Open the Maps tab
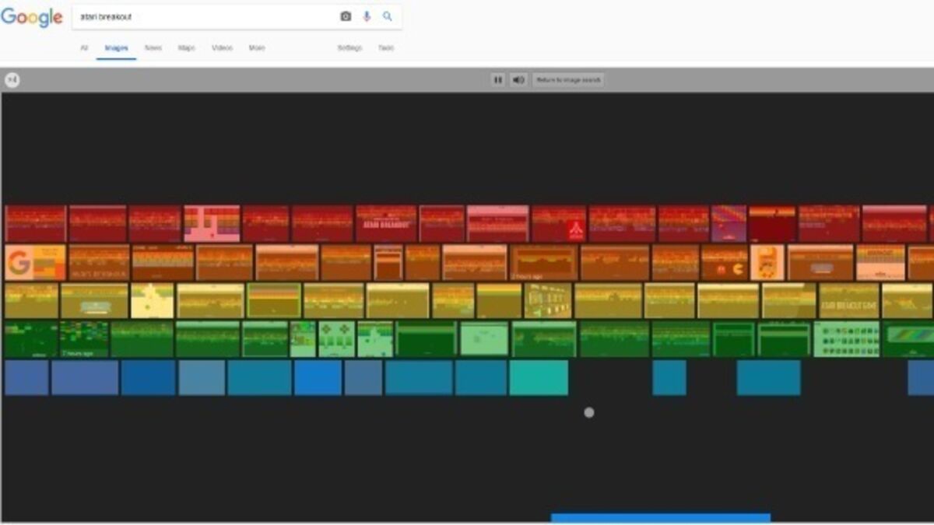This screenshot has width=934, height=525. click(x=187, y=48)
